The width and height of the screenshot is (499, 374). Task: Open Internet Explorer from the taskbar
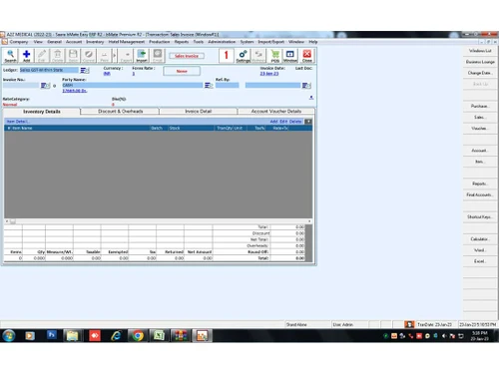tap(116, 336)
